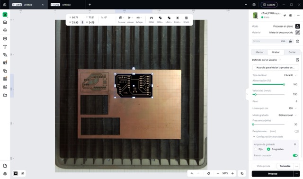Open the project files folder icon

5,95
